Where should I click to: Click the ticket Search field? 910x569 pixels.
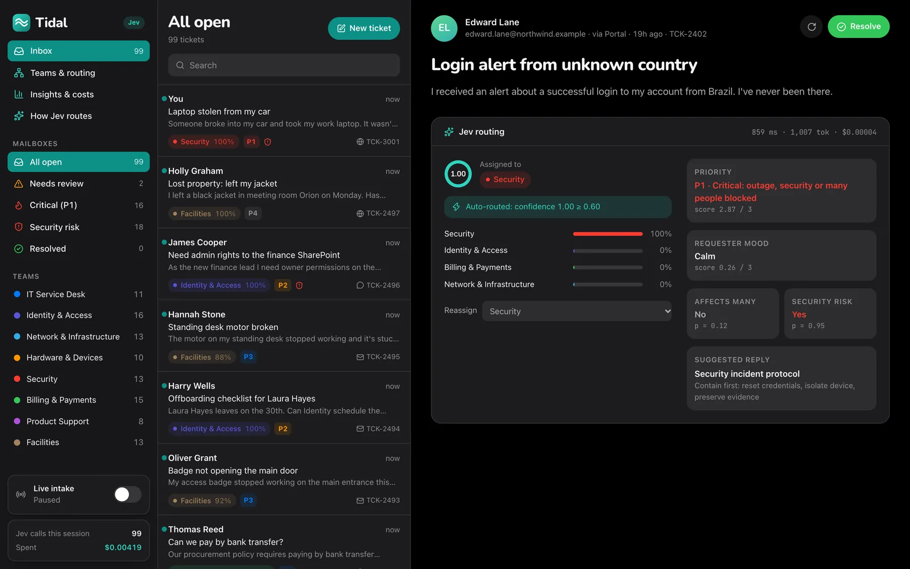click(x=284, y=65)
